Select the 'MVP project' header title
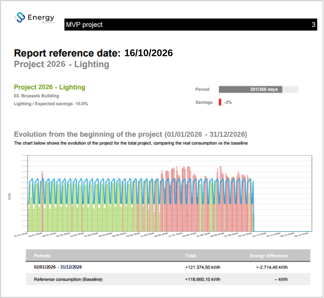The height and width of the screenshot is (298, 324). (84, 25)
